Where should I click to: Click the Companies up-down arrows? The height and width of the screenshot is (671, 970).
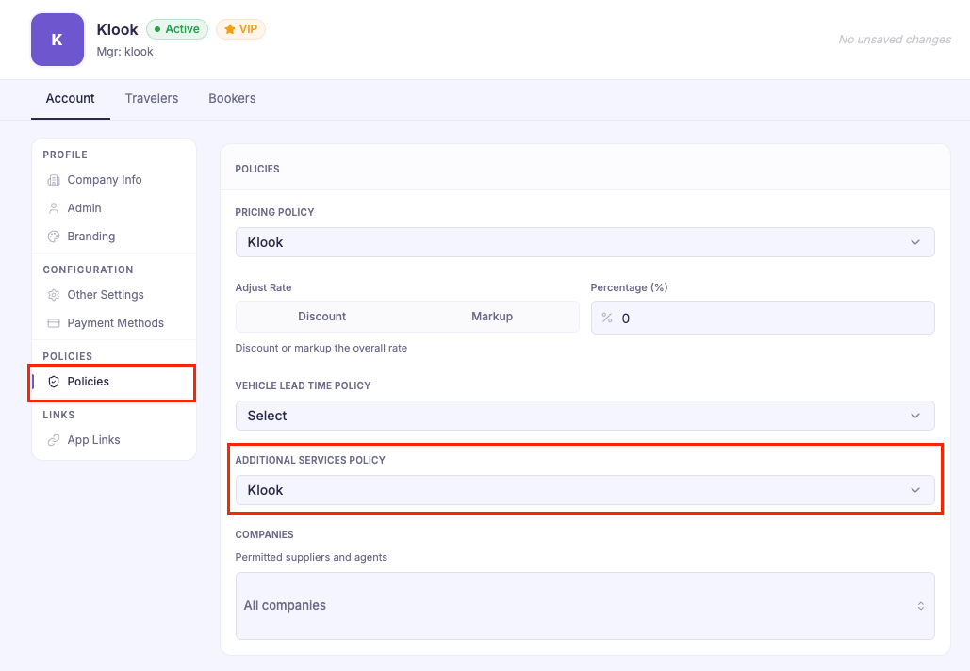pos(920,606)
